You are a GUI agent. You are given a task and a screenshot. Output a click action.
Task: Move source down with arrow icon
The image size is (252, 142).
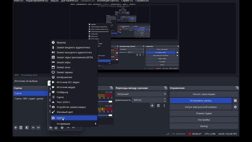pyautogui.click(x=74, y=127)
